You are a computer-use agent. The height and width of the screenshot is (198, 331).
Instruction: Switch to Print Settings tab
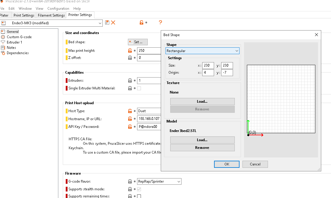(x=24, y=15)
